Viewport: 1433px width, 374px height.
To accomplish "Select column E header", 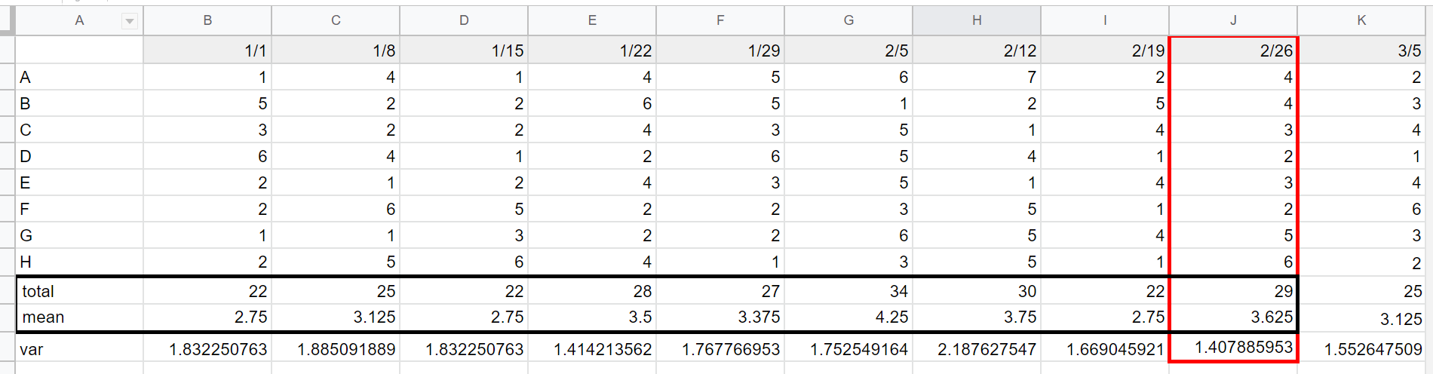I will [592, 20].
